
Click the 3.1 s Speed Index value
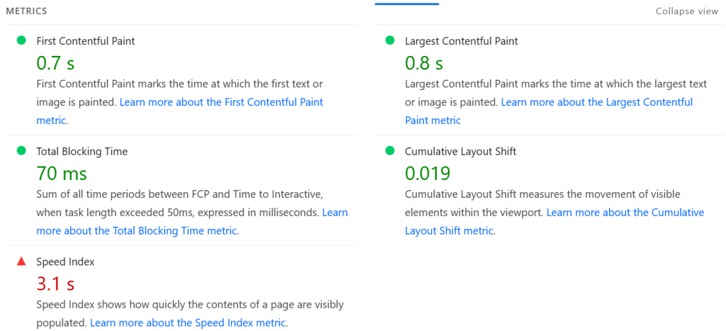pyautogui.click(x=55, y=284)
